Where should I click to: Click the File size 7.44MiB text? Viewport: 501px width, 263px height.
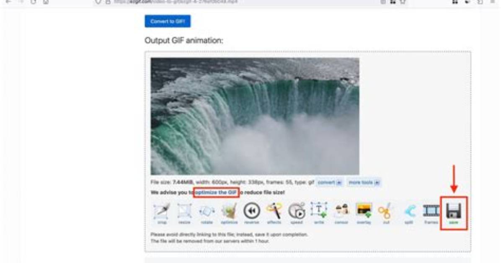tap(172, 183)
